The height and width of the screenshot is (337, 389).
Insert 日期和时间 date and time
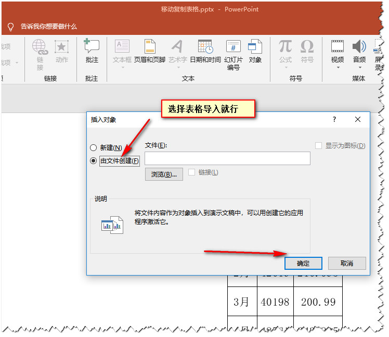(205, 46)
